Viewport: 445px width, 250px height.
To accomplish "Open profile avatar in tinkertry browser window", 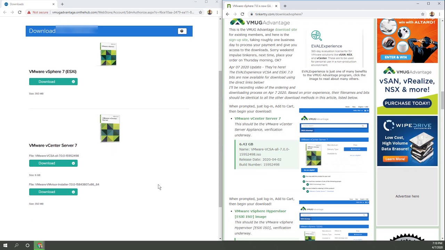I will (x=432, y=14).
